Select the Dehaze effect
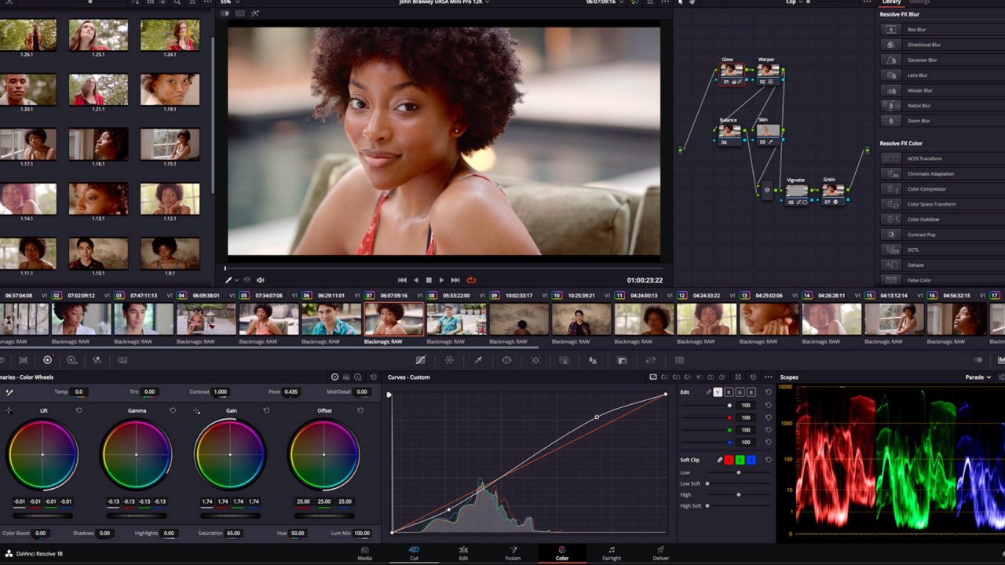1005x565 pixels. (x=942, y=264)
